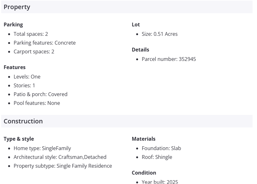Click the "Foundation: Slab" entry
This screenshot has height=184, width=257.
(161, 148)
